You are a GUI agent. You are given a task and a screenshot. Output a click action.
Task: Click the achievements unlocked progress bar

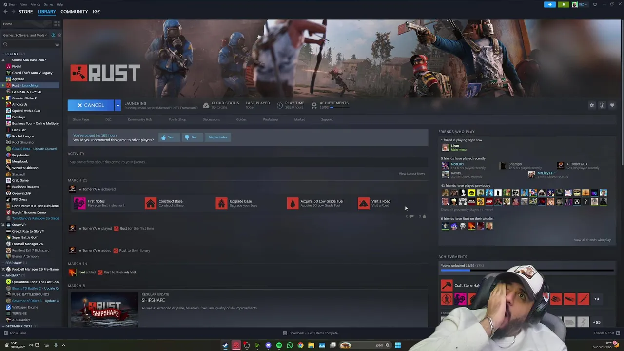click(x=527, y=270)
